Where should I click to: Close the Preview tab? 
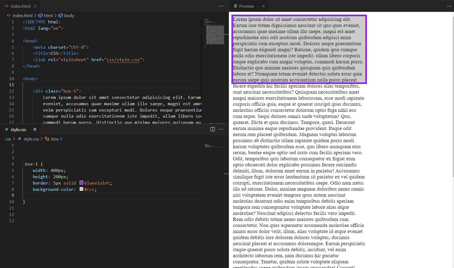point(263,6)
